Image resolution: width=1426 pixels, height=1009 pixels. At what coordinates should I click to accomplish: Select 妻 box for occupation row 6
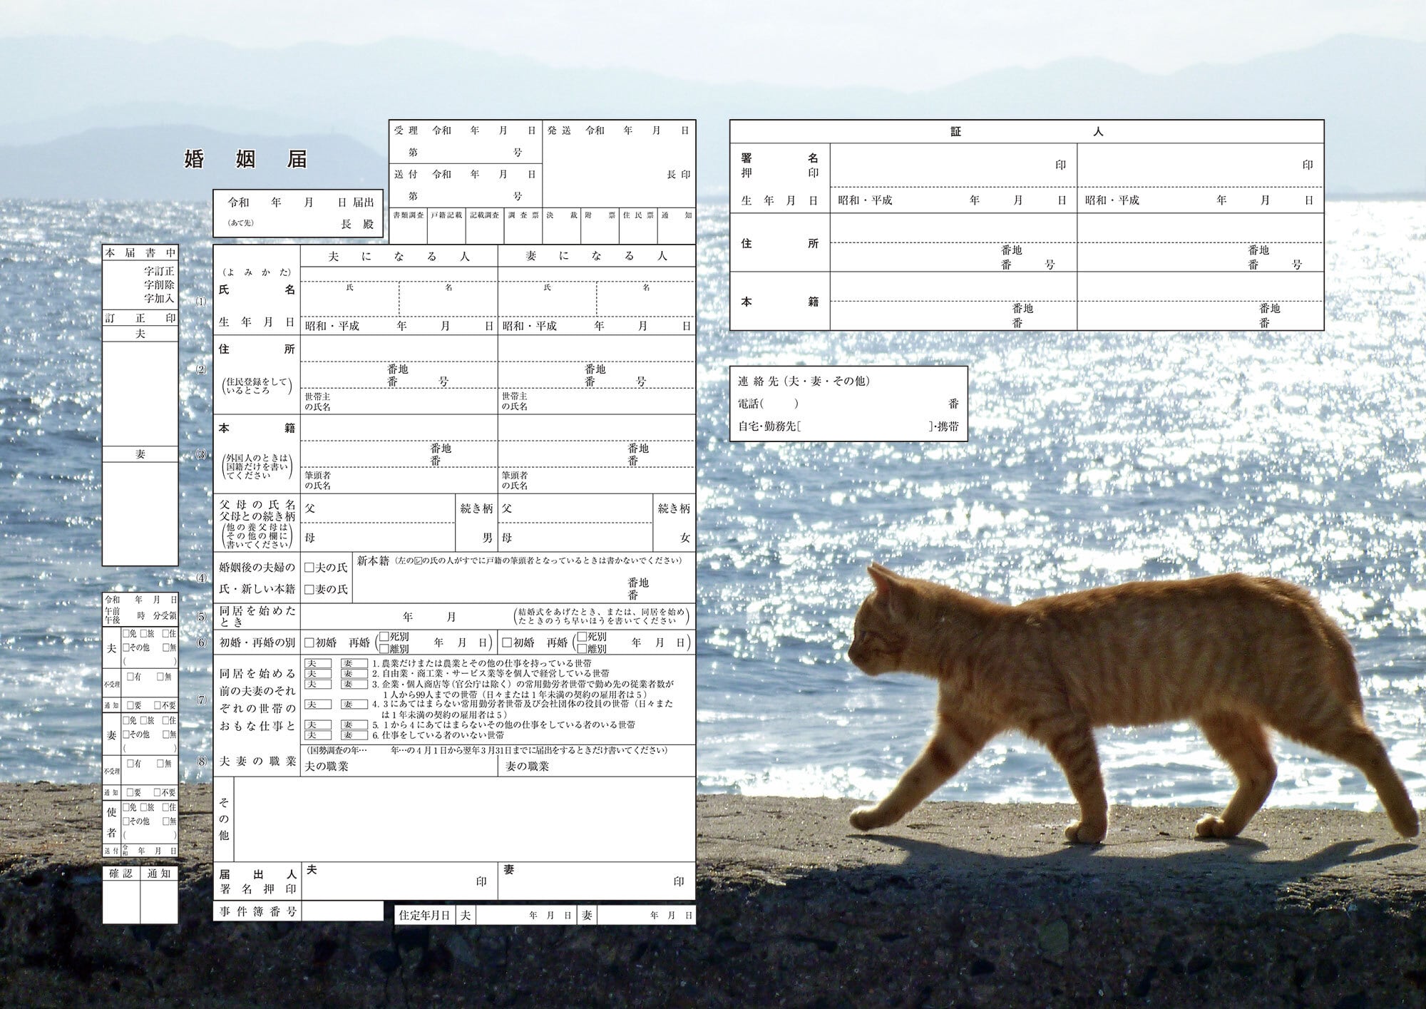354,735
